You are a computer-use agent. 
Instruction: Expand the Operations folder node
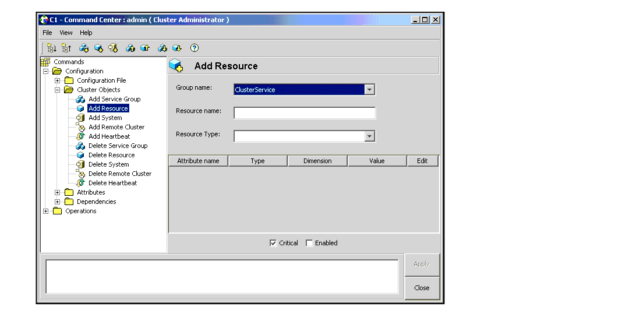(x=46, y=211)
